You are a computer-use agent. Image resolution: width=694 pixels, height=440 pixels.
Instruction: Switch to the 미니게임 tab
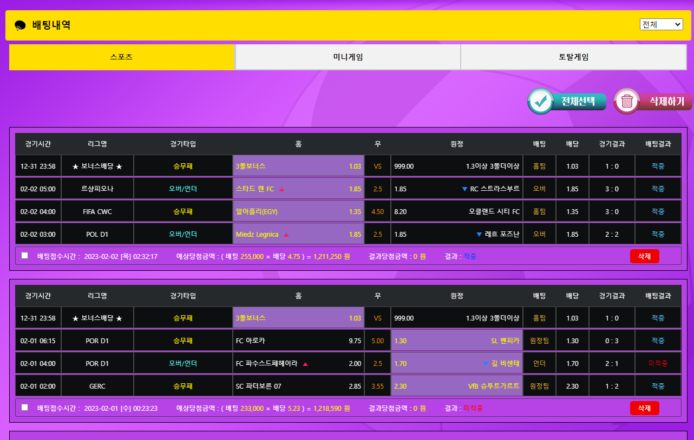click(348, 57)
